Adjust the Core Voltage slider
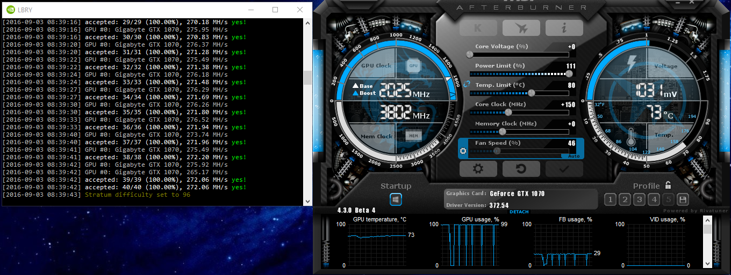Screen dimensions: 731x275 (519, 55)
